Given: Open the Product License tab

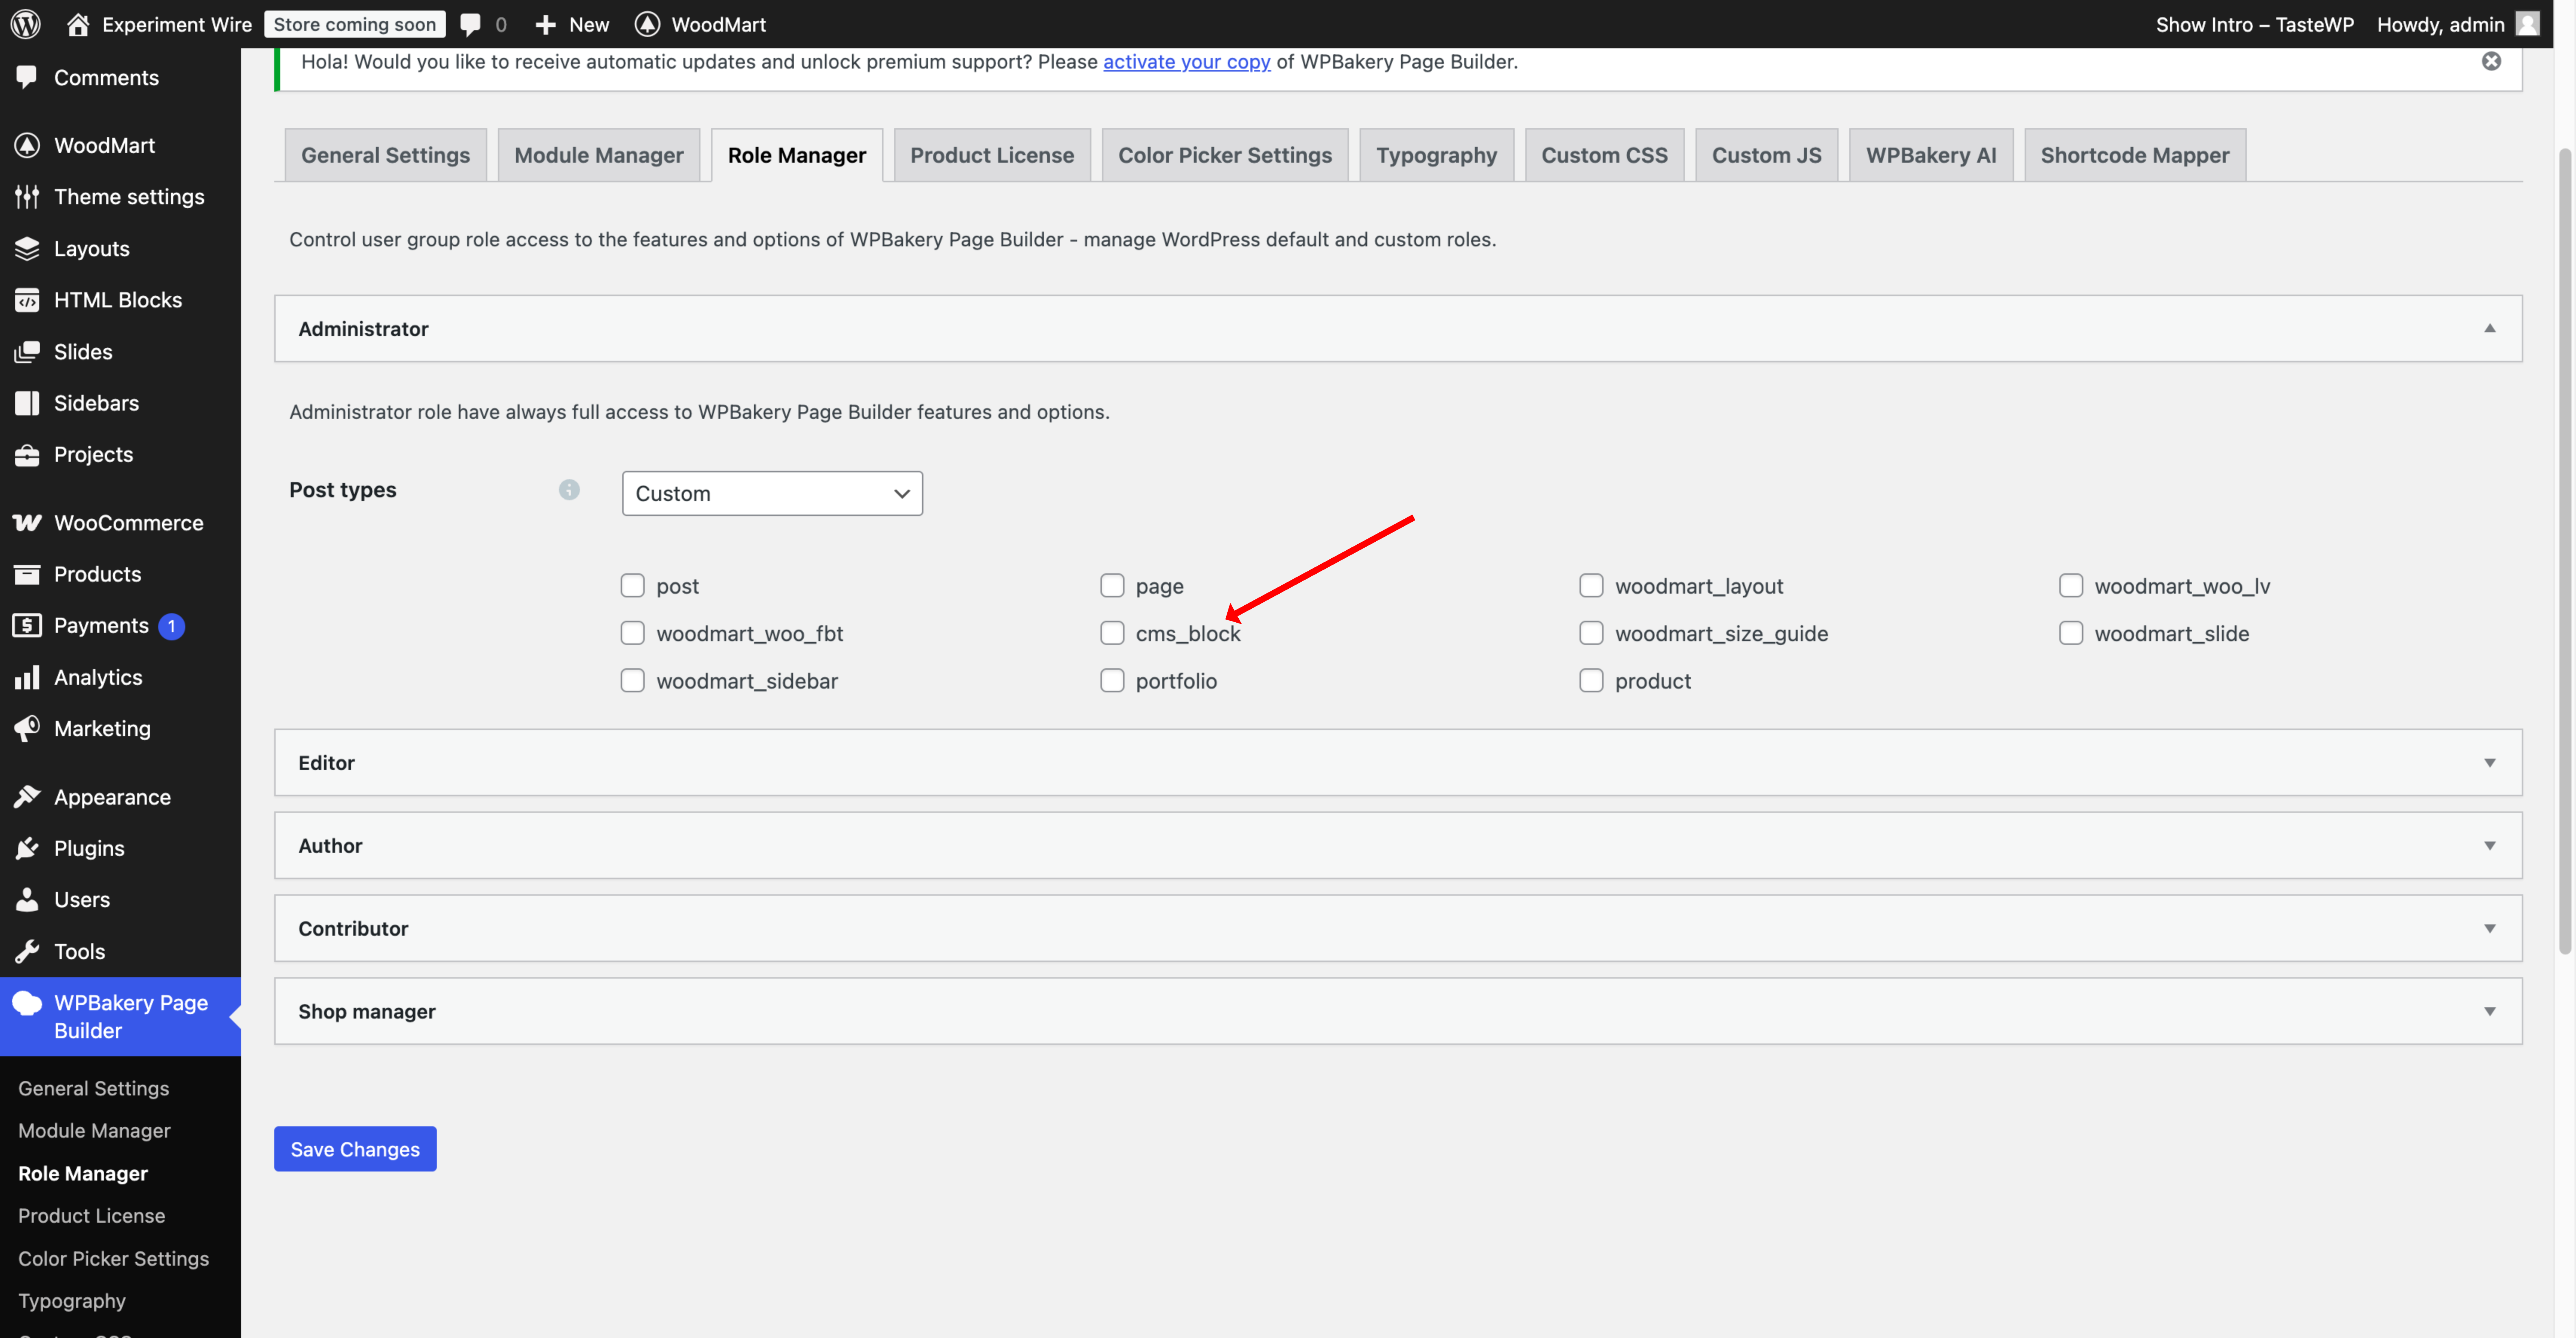Looking at the screenshot, I should [992, 155].
